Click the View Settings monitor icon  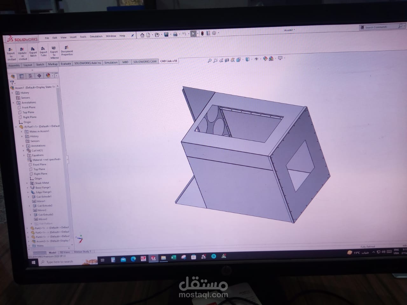click(280, 58)
